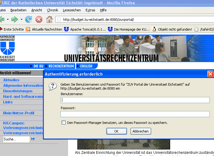Click the Katholische Universität logo
Viewport: 214px width, 156px height.
point(7,48)
